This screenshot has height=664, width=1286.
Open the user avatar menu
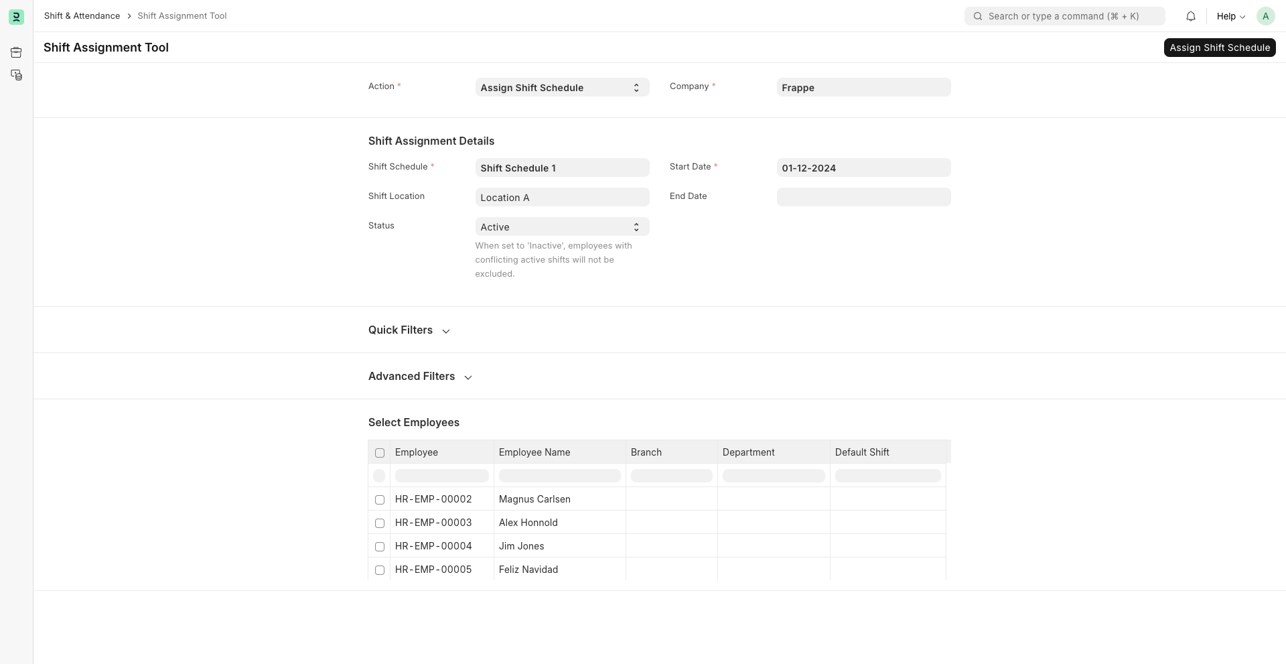click(x=1266, y=16)
